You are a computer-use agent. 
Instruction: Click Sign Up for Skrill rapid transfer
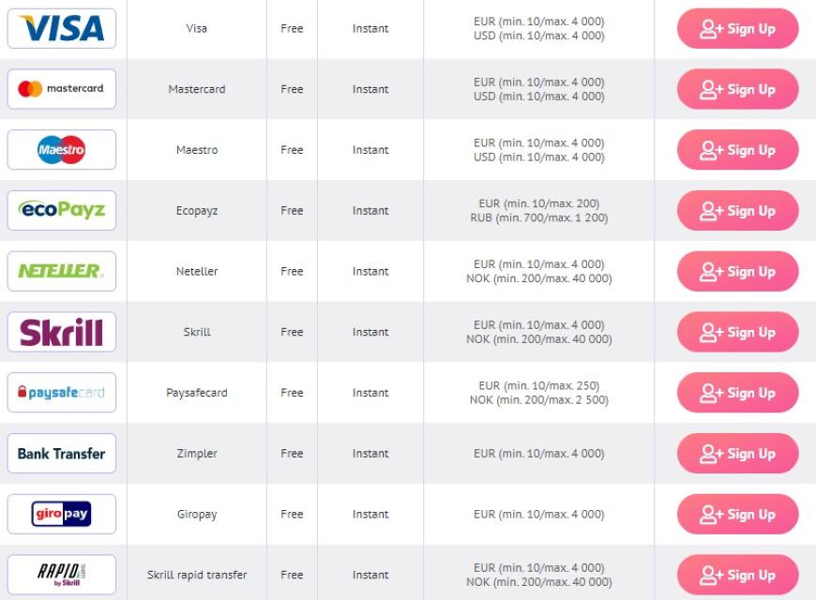pyautogui.click(x=737, y=575)
